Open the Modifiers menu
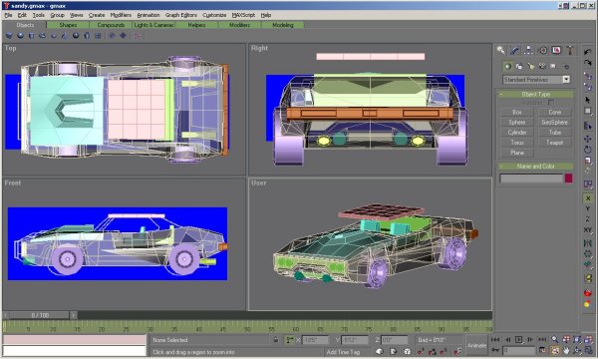The width and height of the screenshot is (598, 359). (121, 15)
